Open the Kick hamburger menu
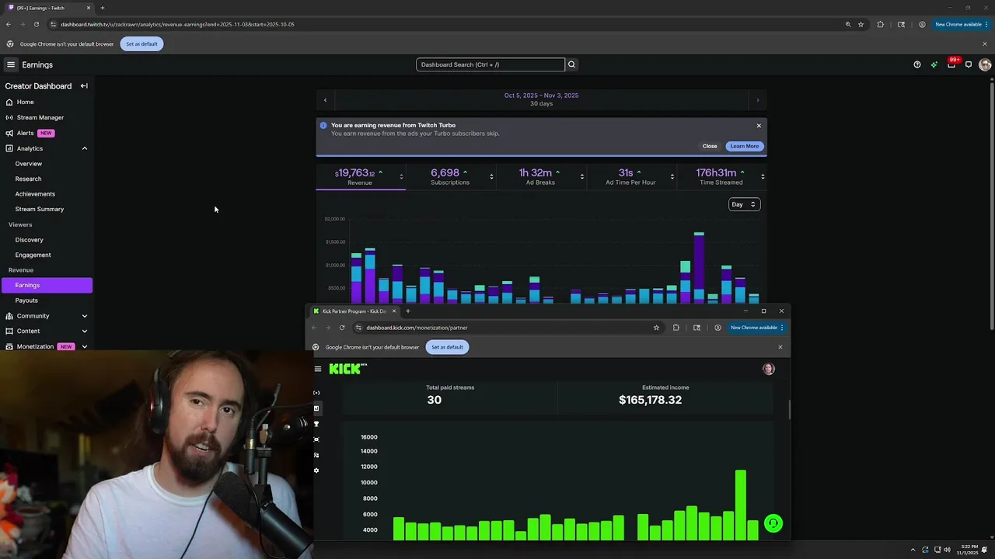This screenshot has width=995, height=559. pyautogui.click(x=318, y=369)
